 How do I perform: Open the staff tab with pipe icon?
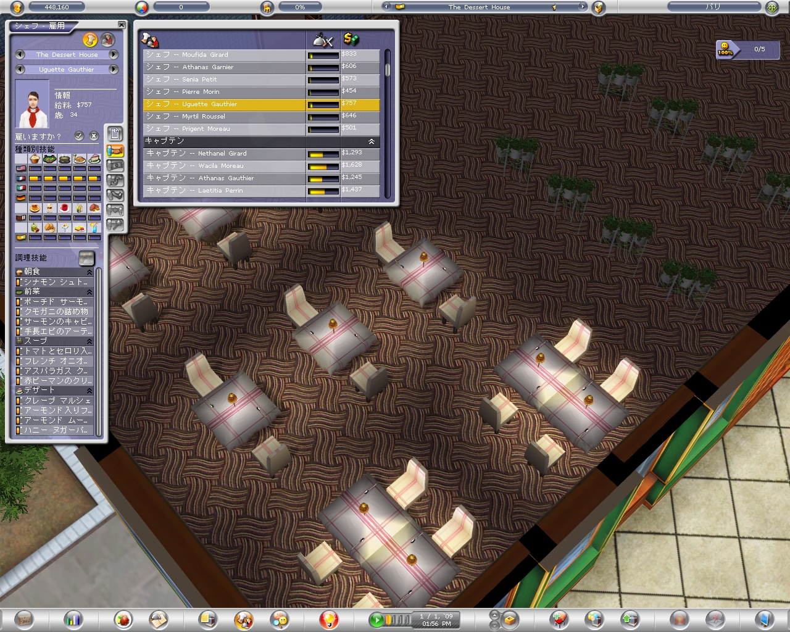click(x=115, y=180)
